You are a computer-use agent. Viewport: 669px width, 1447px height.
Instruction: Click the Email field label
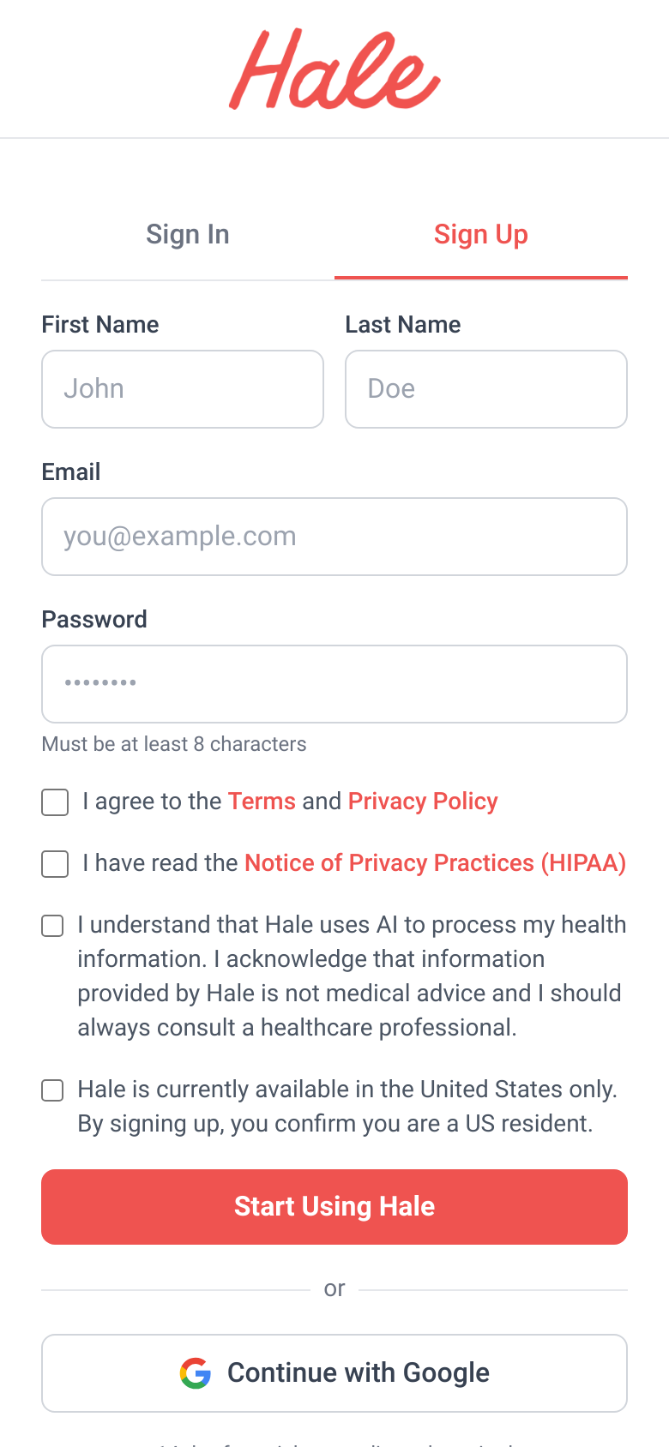pos(71,472)
